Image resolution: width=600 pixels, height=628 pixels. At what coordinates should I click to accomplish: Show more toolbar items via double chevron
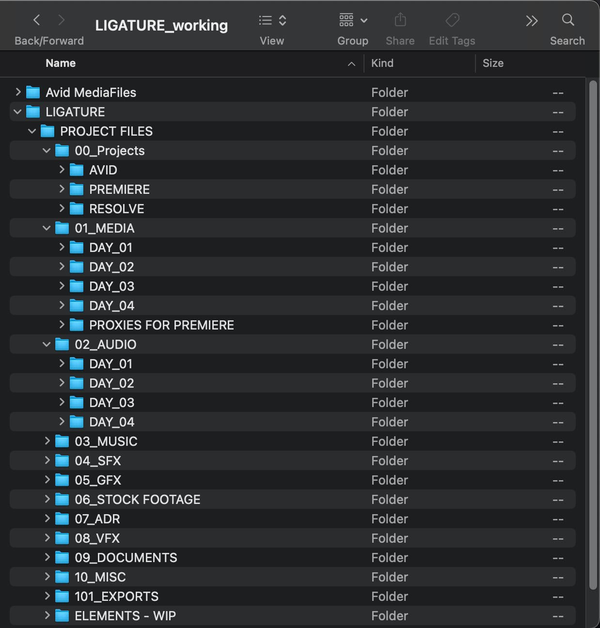[x=532, y=21]
